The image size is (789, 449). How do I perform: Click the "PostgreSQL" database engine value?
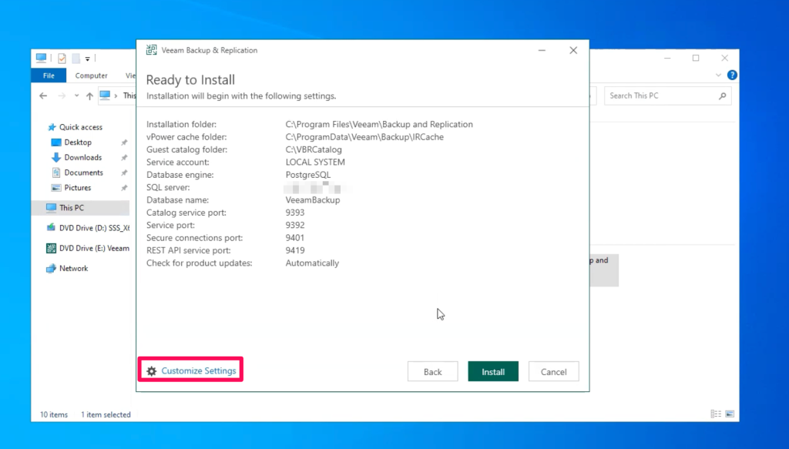coord(308,175)
